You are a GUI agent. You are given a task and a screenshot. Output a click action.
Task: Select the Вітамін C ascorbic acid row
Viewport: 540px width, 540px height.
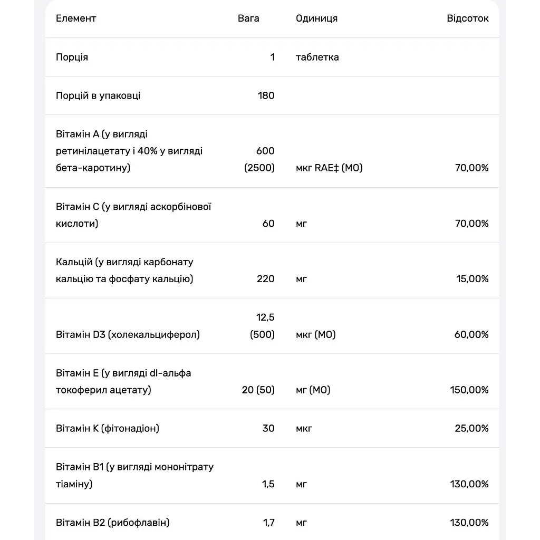(x=272, y=215)
